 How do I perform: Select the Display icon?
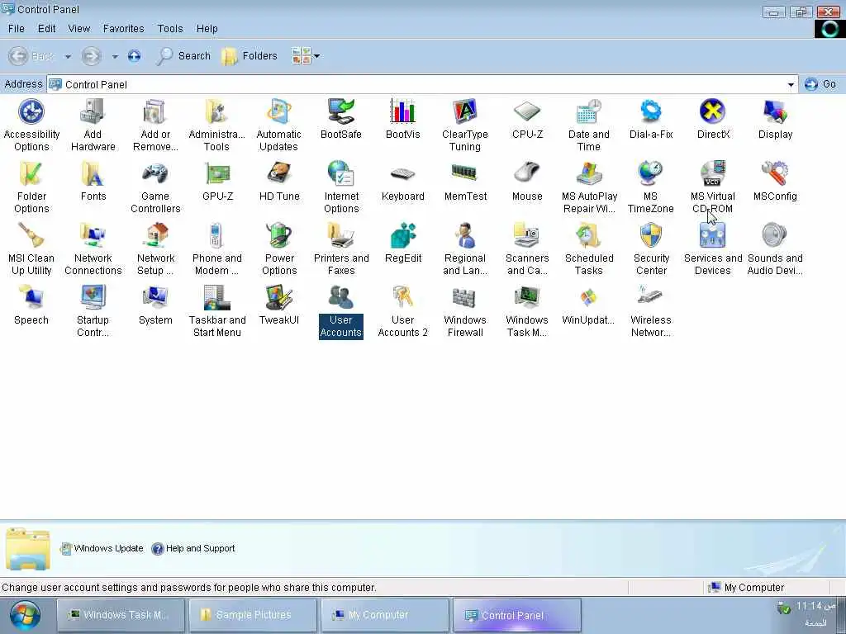(775, 111)
